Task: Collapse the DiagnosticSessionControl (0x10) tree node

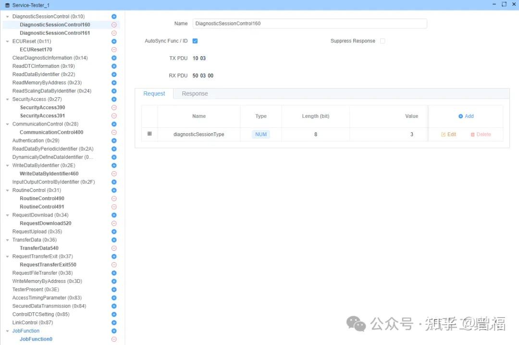Action: 7,16
